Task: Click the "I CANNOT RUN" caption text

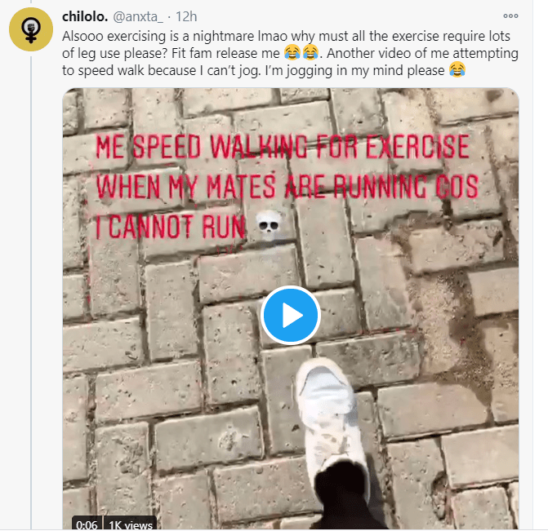Action: point(170,223)
